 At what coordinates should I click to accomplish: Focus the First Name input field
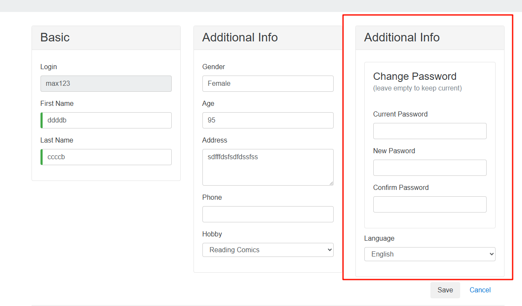tap(106, 120)
